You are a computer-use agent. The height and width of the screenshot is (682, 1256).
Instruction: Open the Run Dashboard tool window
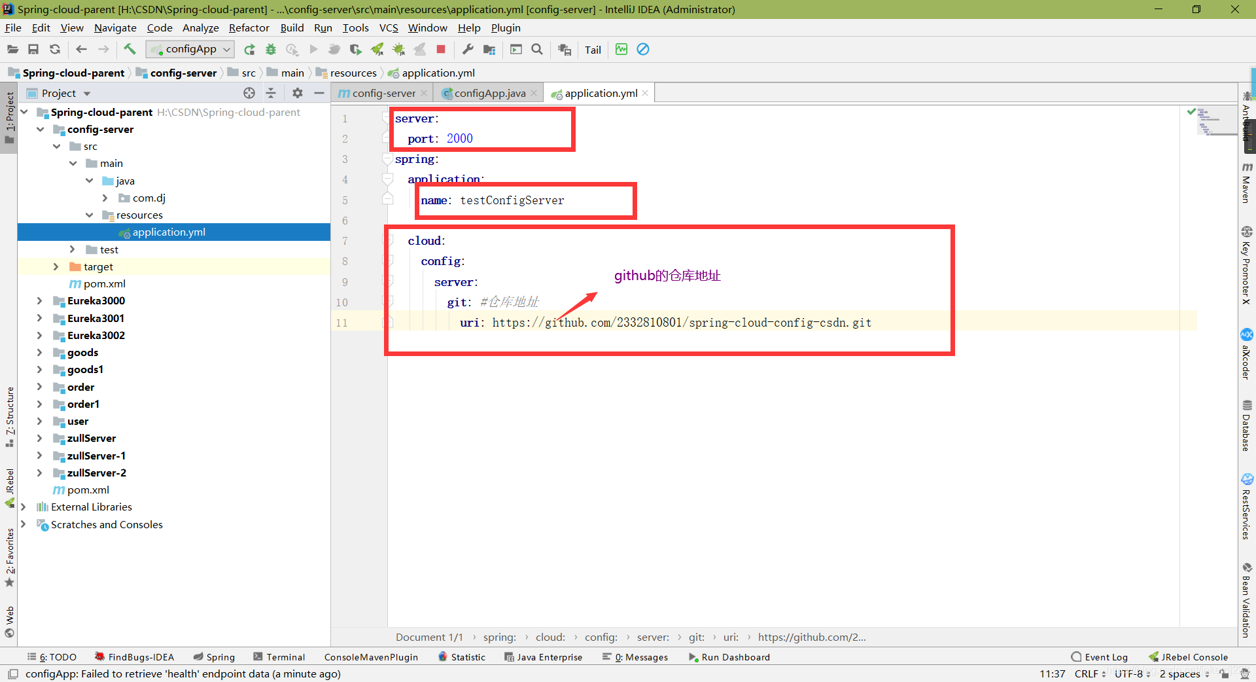click(729, 657)
